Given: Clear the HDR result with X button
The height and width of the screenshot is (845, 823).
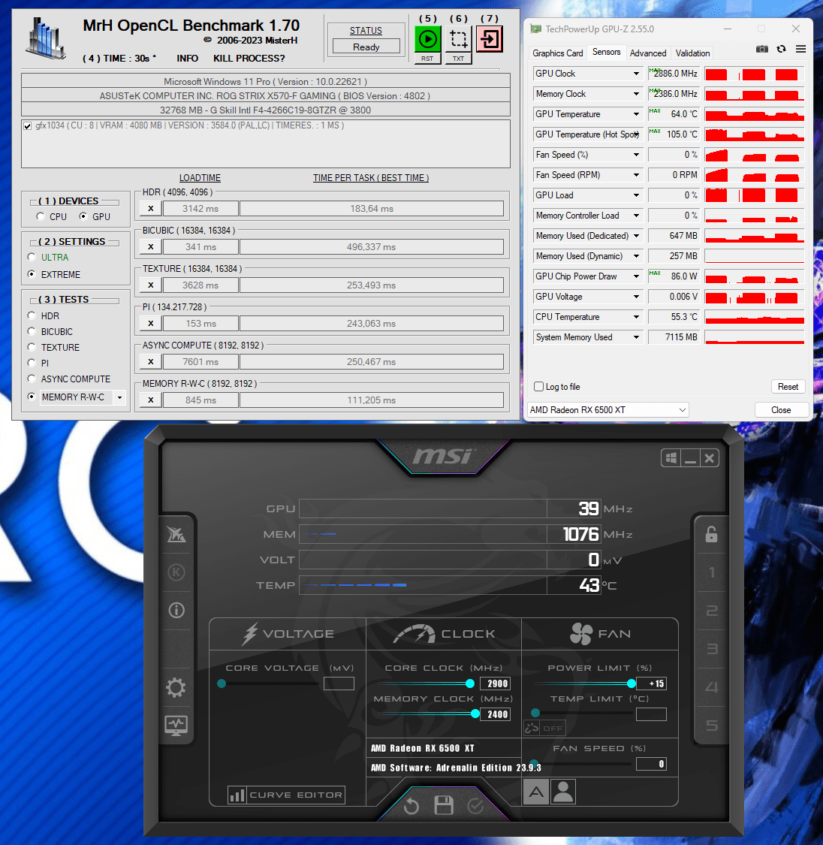Looking at the screenshot, I should click(151, 209).
